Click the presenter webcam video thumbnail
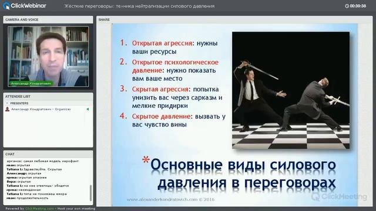 point(48,56)
